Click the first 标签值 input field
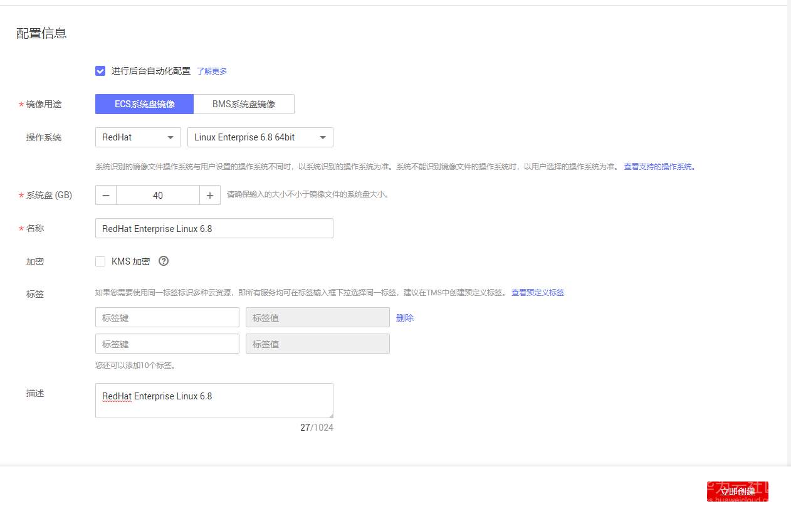 pos(317,317)
